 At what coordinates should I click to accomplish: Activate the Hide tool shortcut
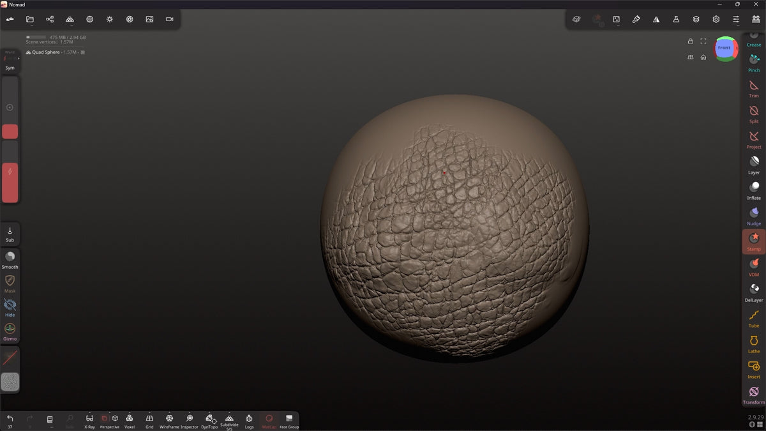click(10, 307)
